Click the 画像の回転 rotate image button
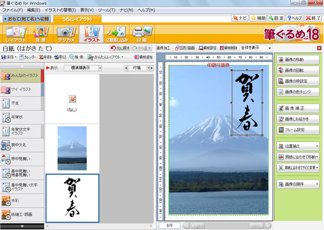Image resolution: width=324 pixels, height=230 pixels. (x=298, y=70)
